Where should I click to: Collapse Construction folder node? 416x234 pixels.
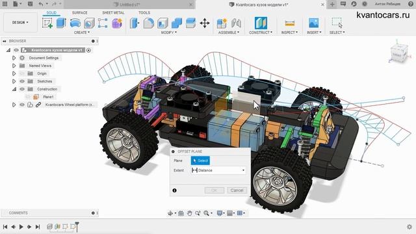click(14, 89)
